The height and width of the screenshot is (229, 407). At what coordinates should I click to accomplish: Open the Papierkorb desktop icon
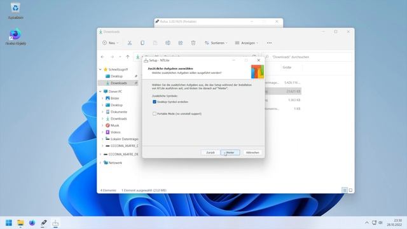pos(15,11)
